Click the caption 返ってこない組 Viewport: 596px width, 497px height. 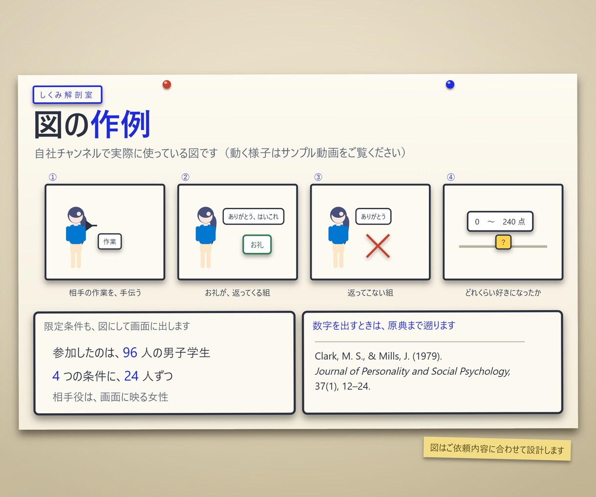pos(370,293)
